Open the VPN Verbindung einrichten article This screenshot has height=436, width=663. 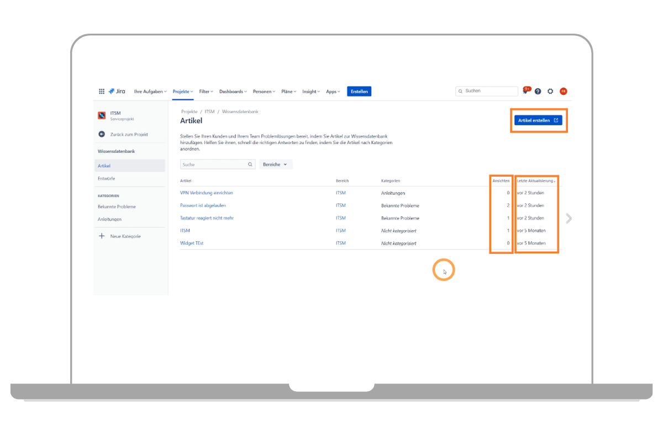(x=207, y=193)
